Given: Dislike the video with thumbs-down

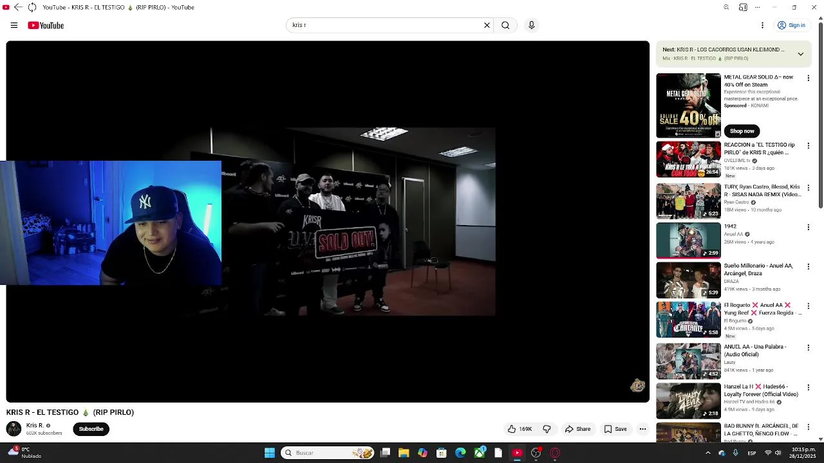Looking at the screenshot, I should 547,429.
